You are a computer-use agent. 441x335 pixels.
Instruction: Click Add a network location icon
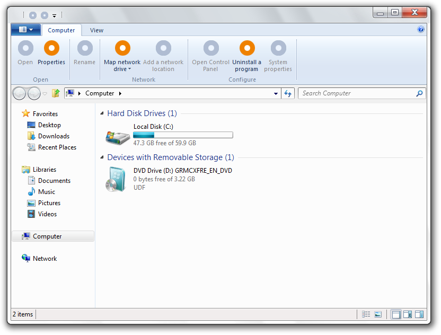pyautogui.click(x=163, y=48)
